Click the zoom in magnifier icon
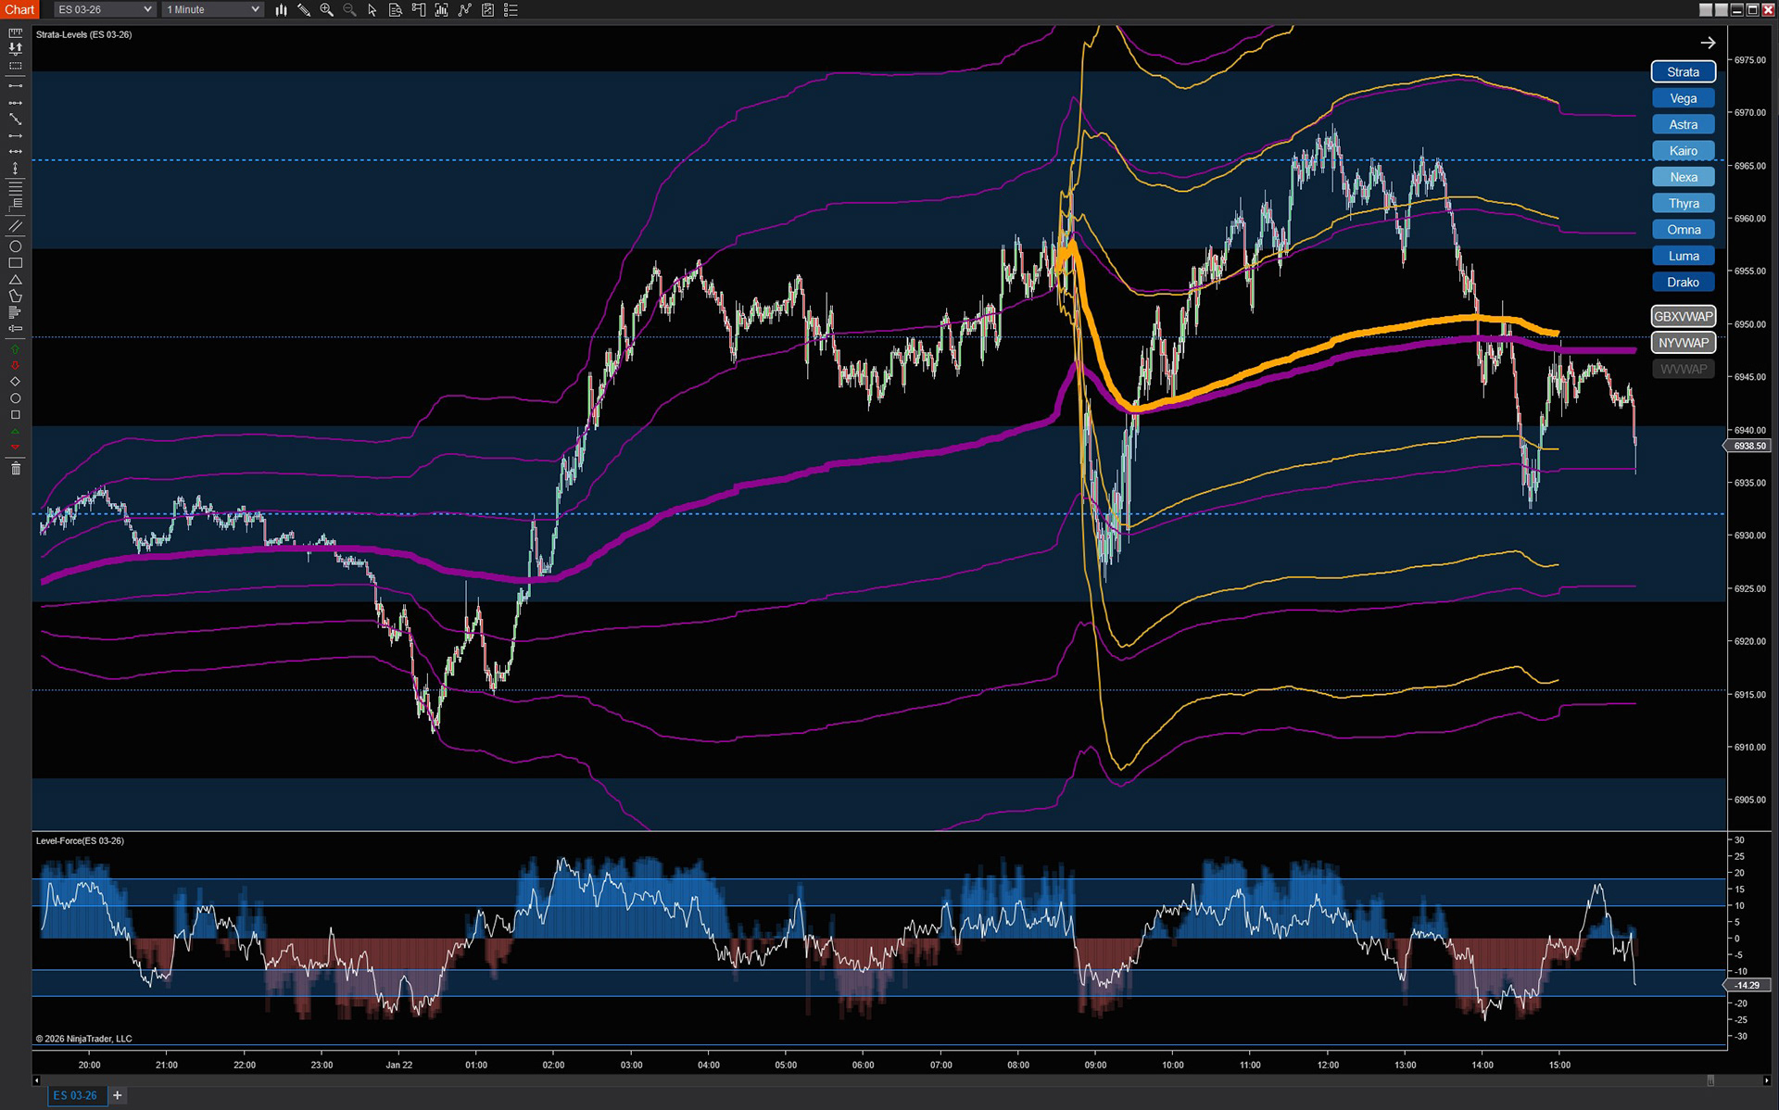Image resolution: width=1779 pixels, height=1110 pixels. pos(326,9)
